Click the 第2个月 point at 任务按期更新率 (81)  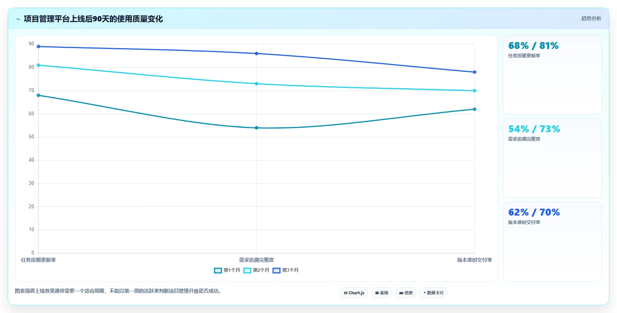pos(38,65)
